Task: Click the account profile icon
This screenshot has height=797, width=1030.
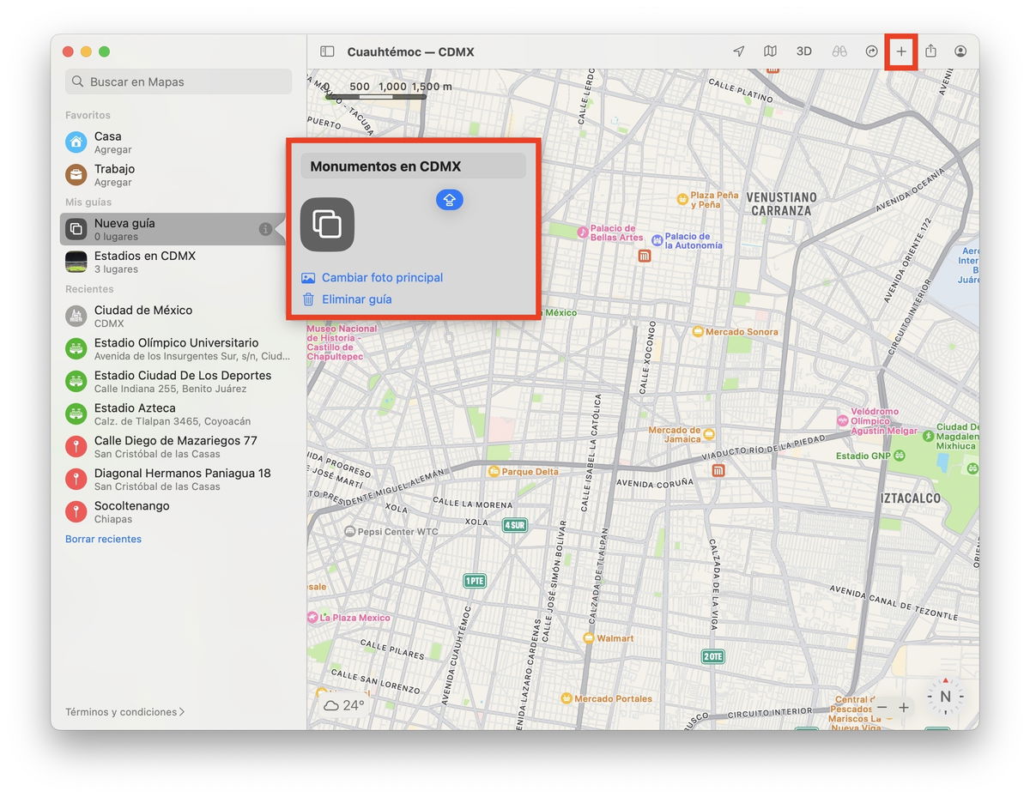Action: pyautogui.click(x=961, y=51)
